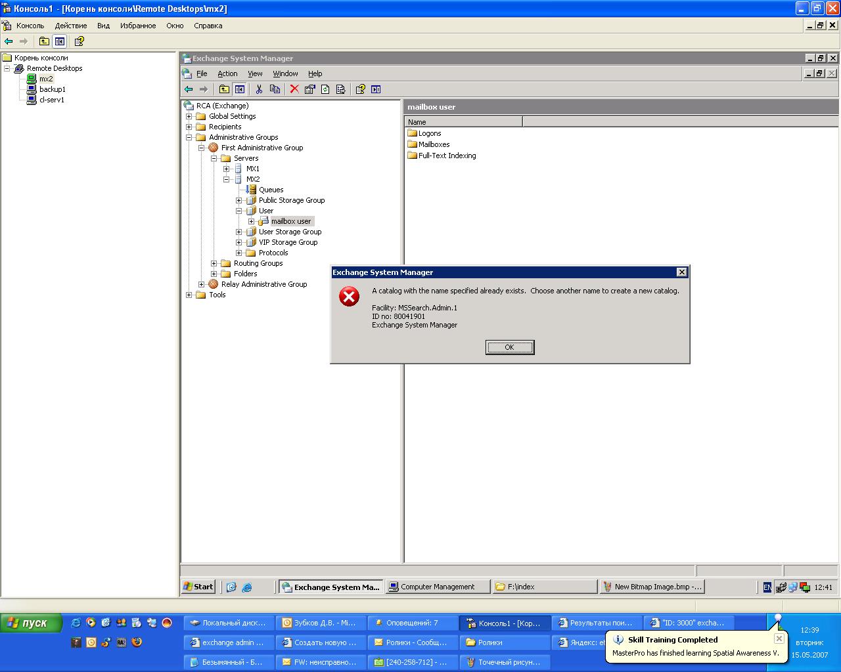Toggle console tree button in Exchange toolbar
This screenshot has width=841, height=672.
pos(240,89)
